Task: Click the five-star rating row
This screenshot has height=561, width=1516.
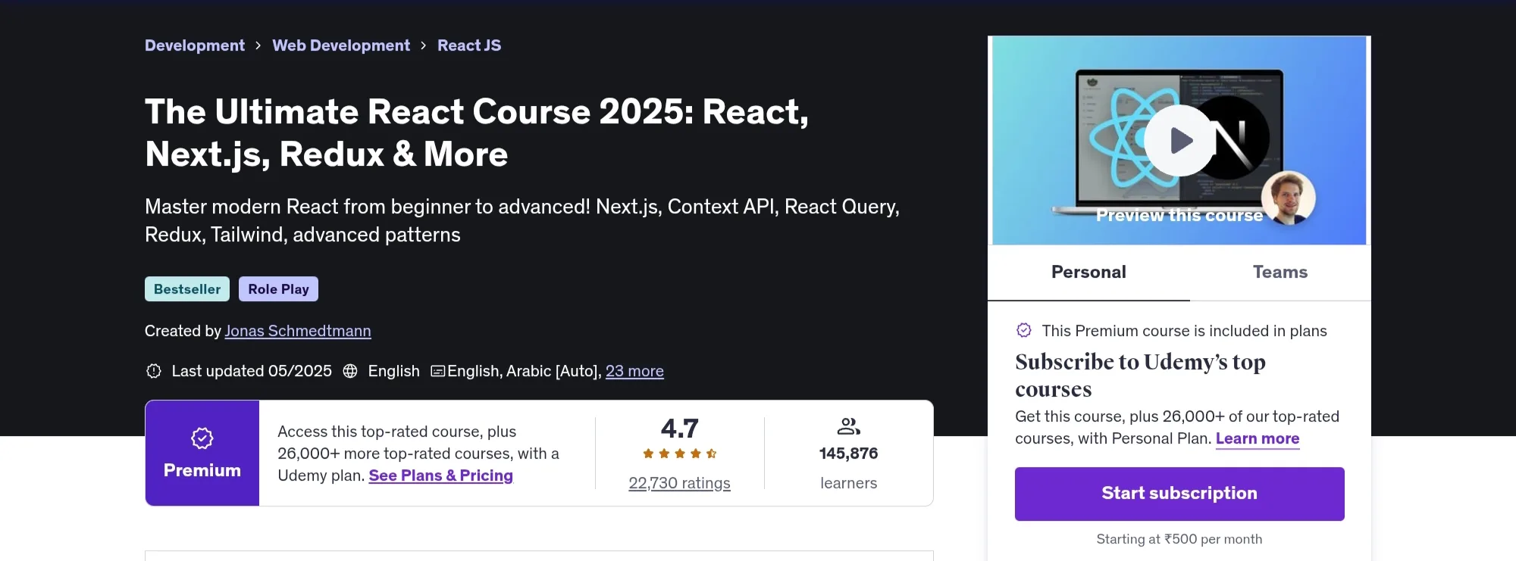Action: (679, 453)
